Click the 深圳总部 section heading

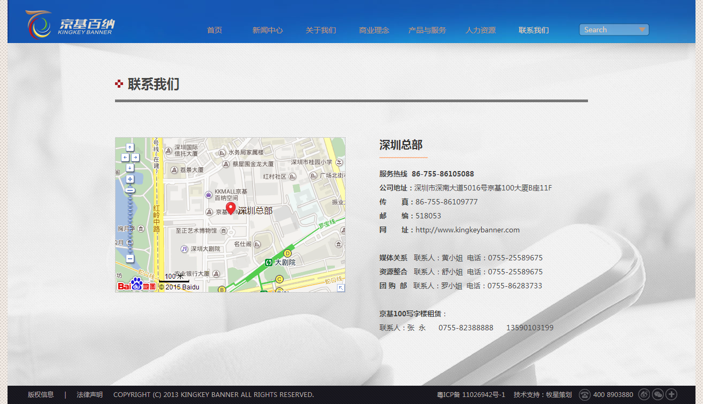401,145
